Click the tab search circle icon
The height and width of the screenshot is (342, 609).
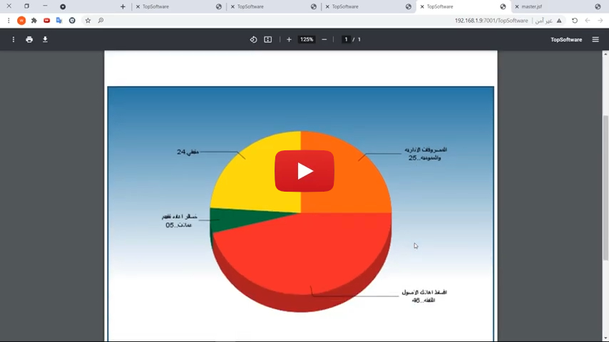point(63,6)
